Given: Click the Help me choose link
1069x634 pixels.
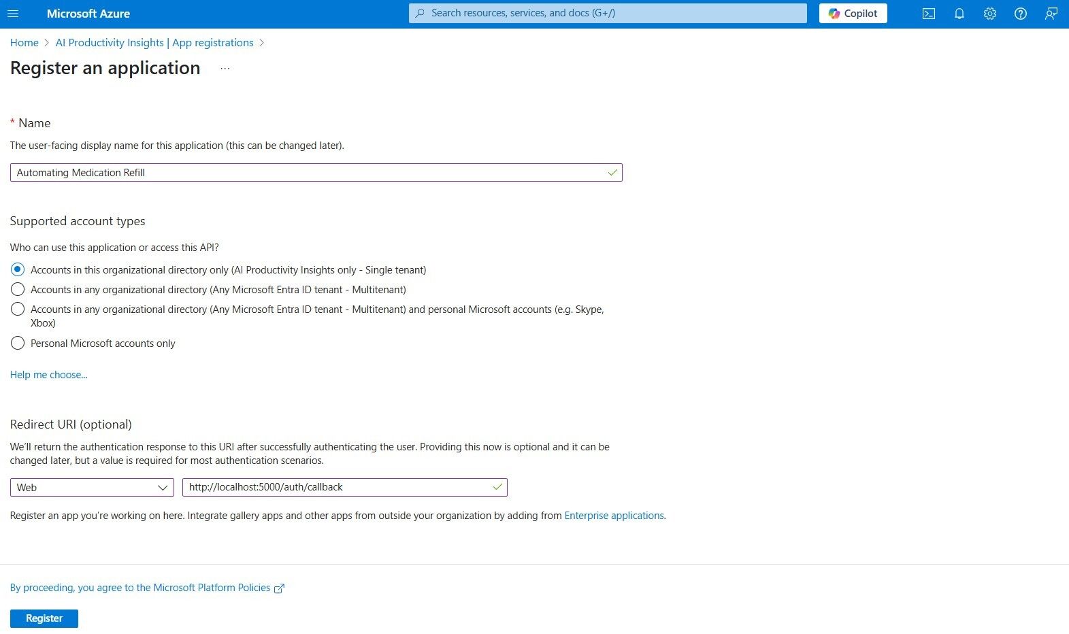Looking at the screenshot, I should click(49, 375).
